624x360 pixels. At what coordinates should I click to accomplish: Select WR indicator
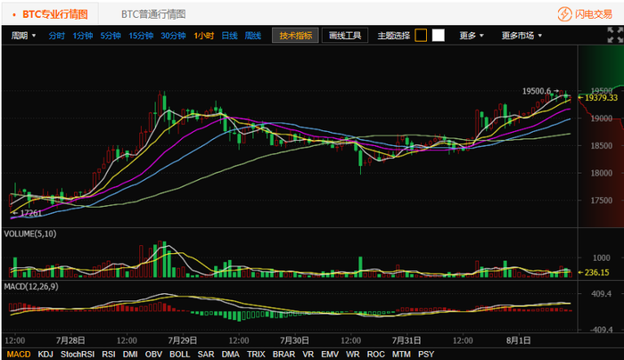point(353,354)
